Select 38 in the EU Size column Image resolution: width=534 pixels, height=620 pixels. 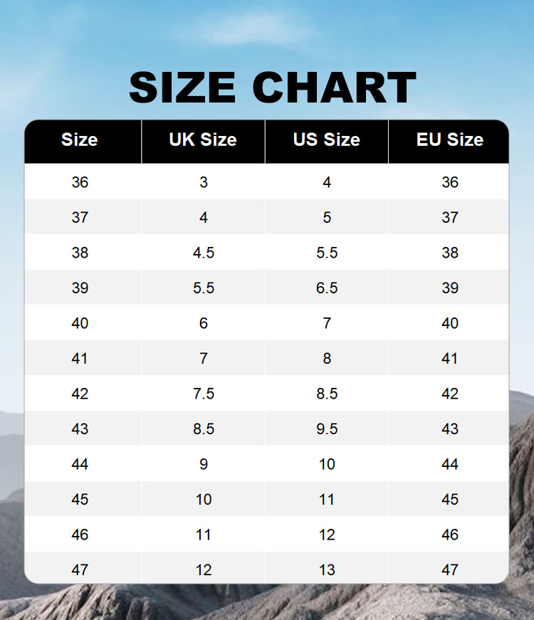point(450,253)
